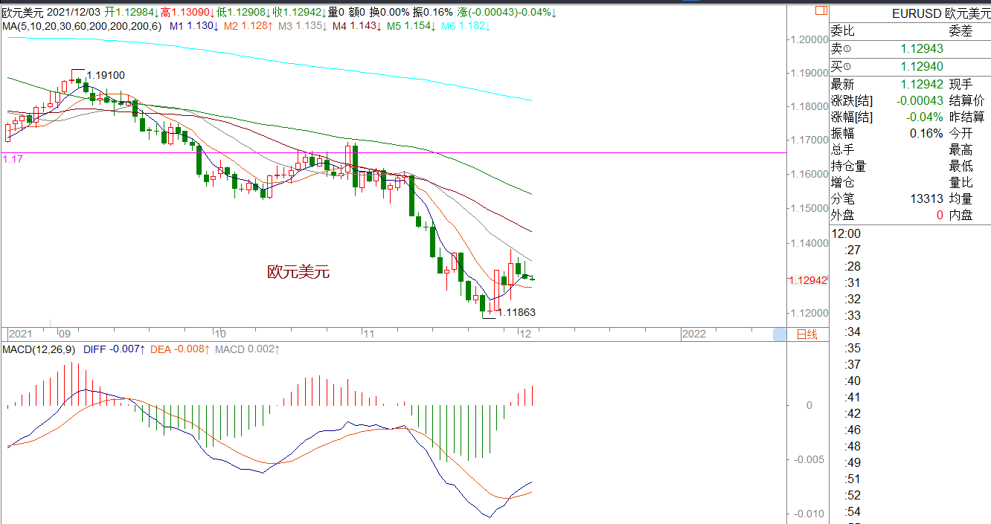Click the 分笔 count 13313
991x524 pixels.
(927, 199)
